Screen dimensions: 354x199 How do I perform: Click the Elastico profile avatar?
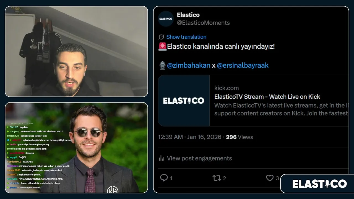[166, 19]
